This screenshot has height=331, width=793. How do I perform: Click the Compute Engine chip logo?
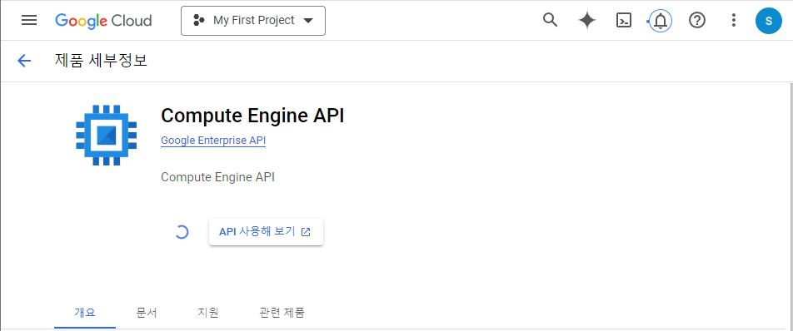(x=107, y=136)
